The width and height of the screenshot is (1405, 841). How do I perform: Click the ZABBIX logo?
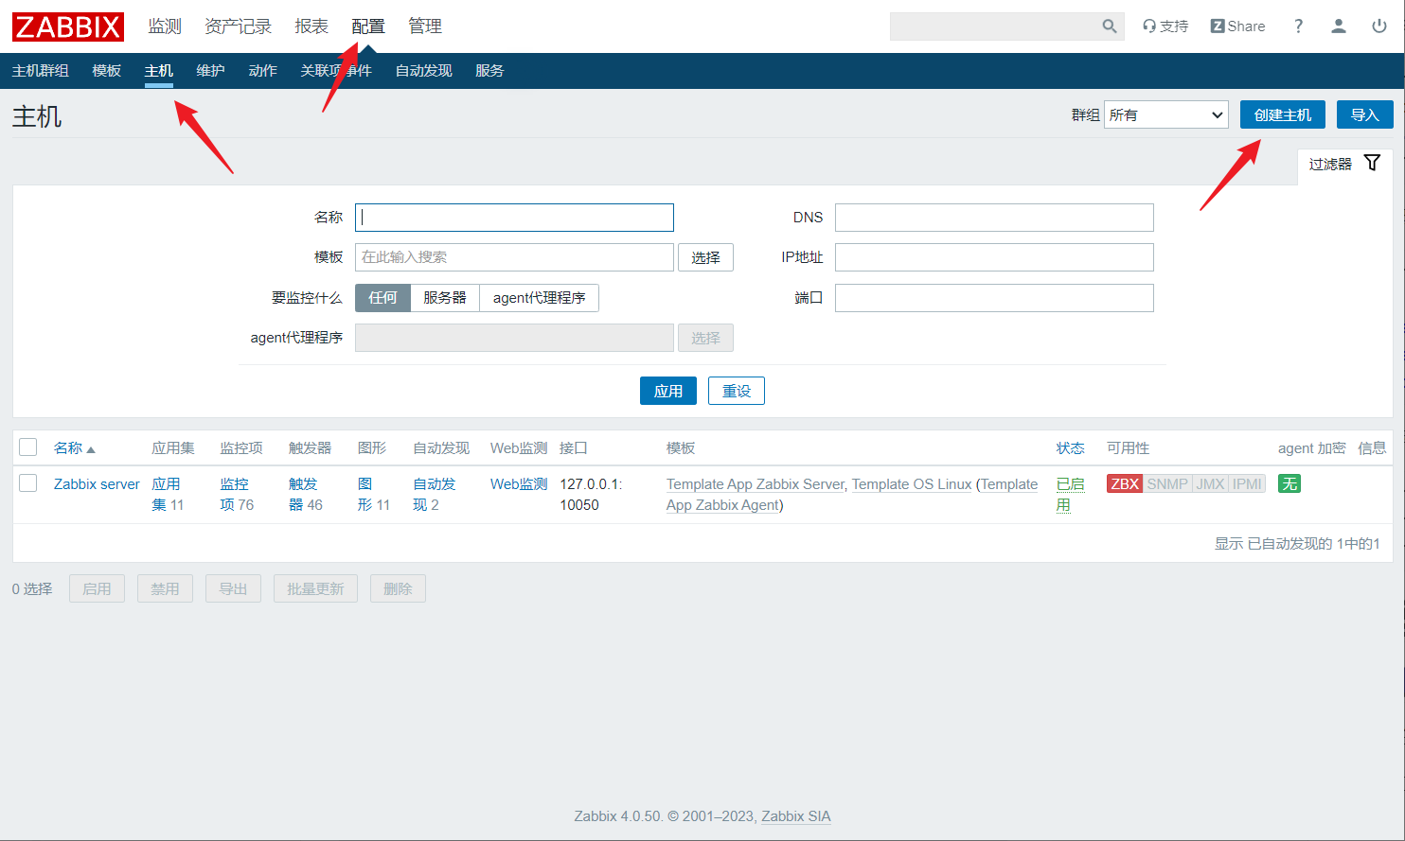[x=68, y=26]
